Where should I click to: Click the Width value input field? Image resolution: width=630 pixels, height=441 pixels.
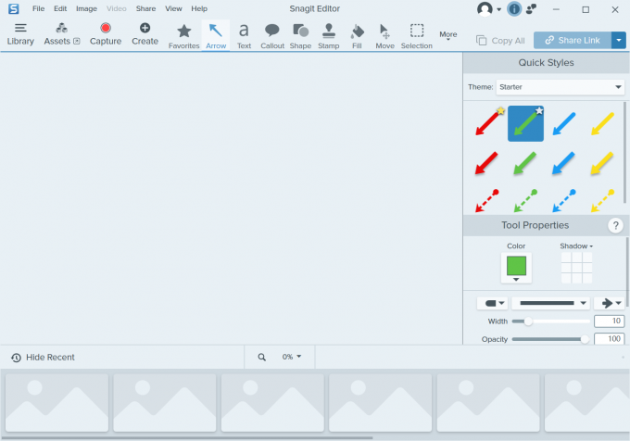[609, 321]
